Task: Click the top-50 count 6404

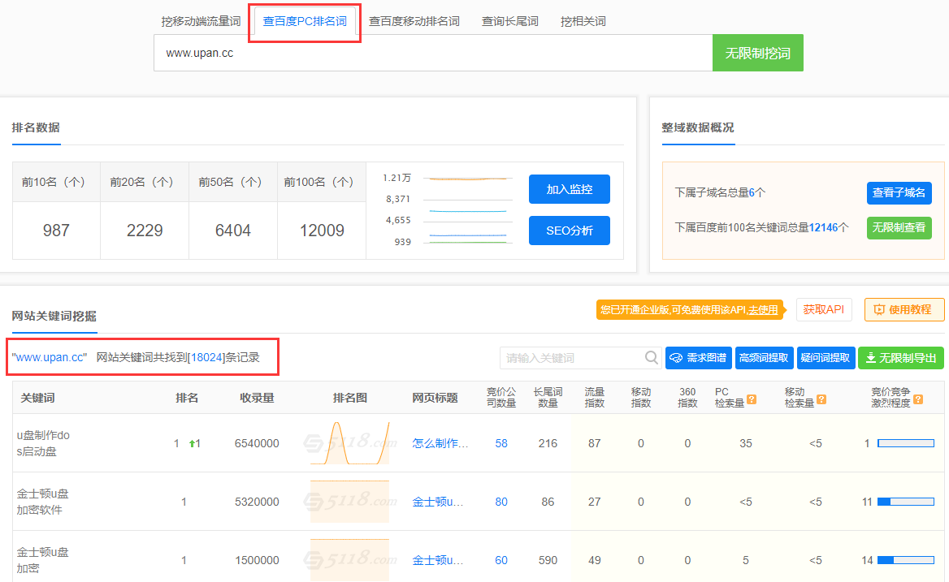Action: point(233,231)
